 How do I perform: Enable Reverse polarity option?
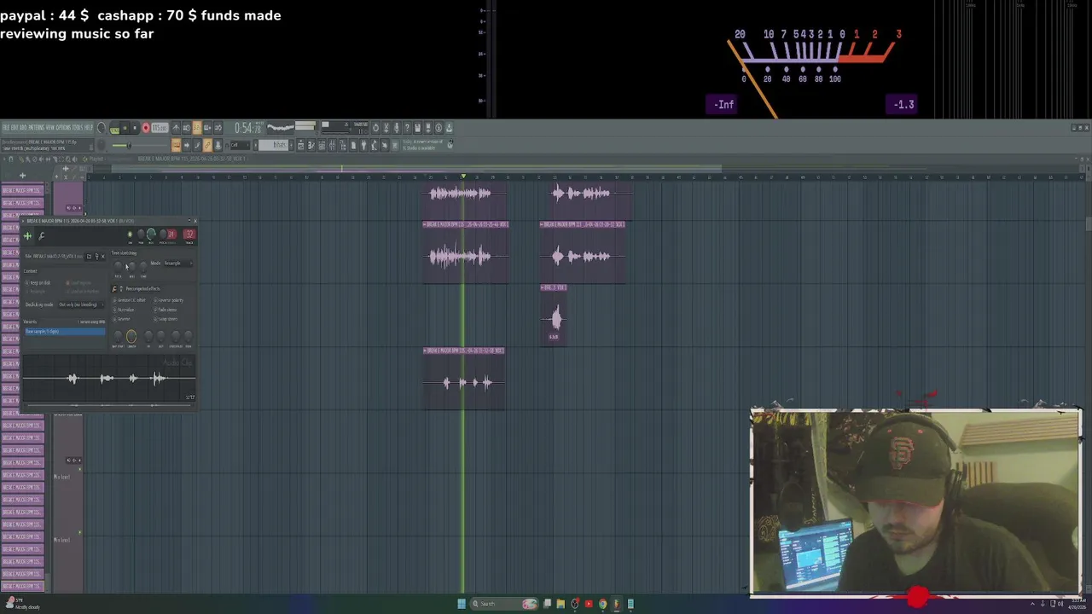click(x=169, y=300)
